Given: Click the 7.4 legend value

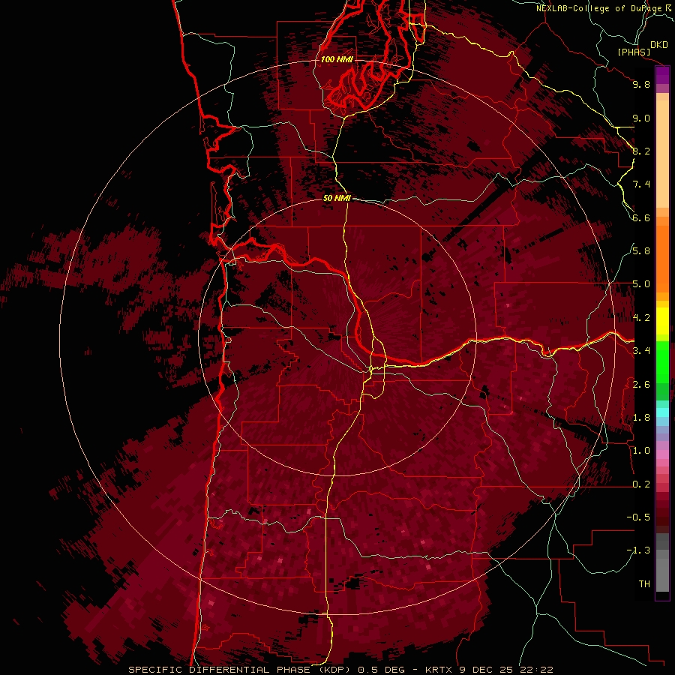Looking at the screenshot, I should tap(641, 184).
